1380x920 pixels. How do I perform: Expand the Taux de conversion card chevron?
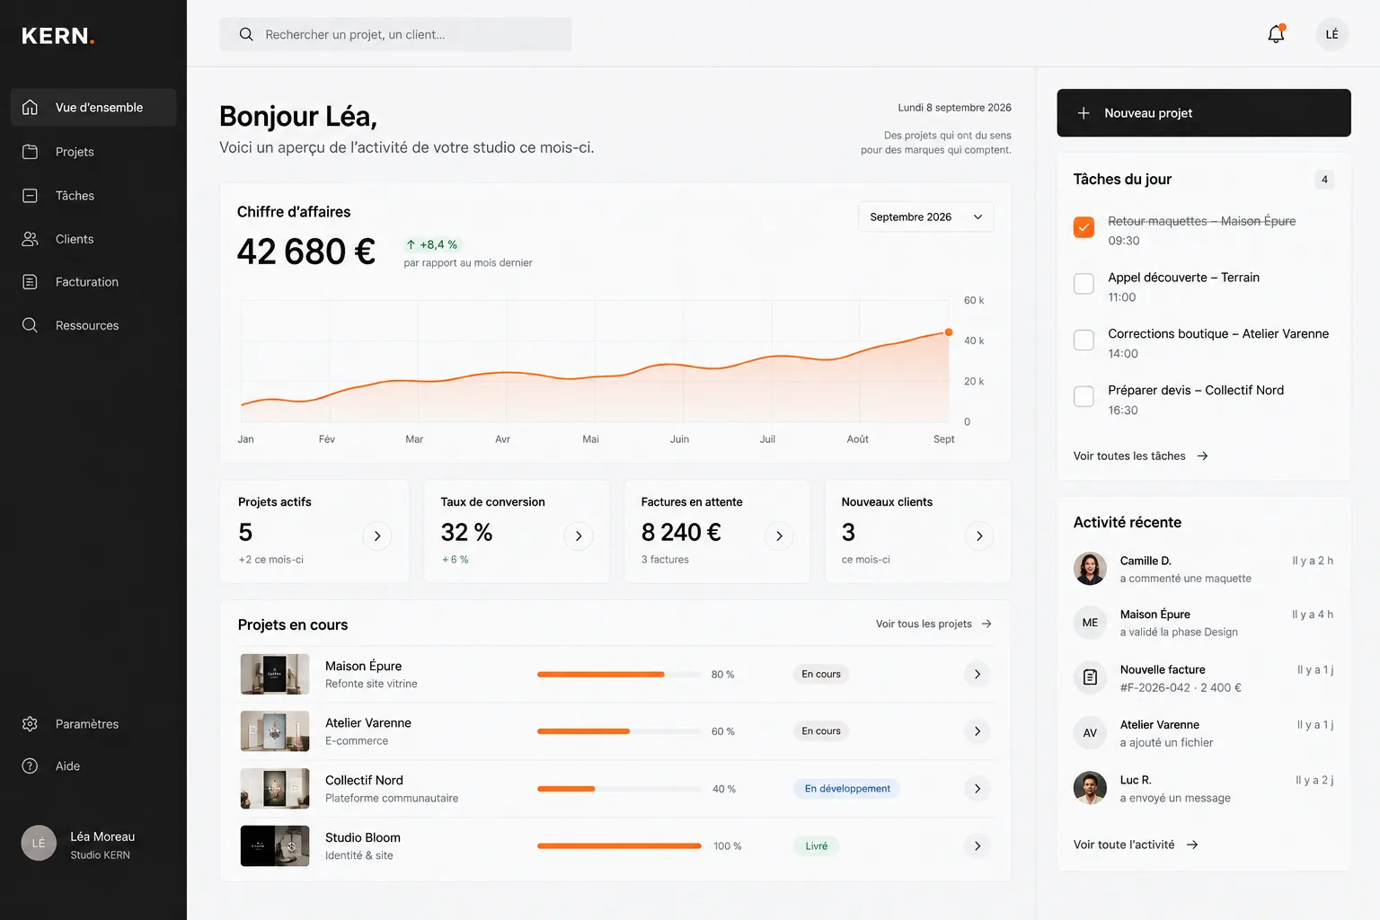(579, 536)
